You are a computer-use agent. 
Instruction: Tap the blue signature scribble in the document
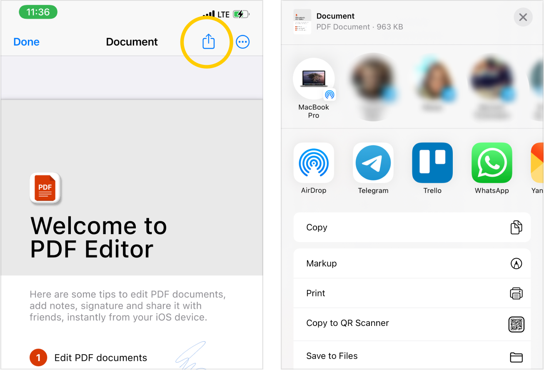[x=191, y=355]
